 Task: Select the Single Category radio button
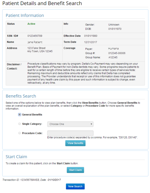pyautogui.click(x=19, y=124)
